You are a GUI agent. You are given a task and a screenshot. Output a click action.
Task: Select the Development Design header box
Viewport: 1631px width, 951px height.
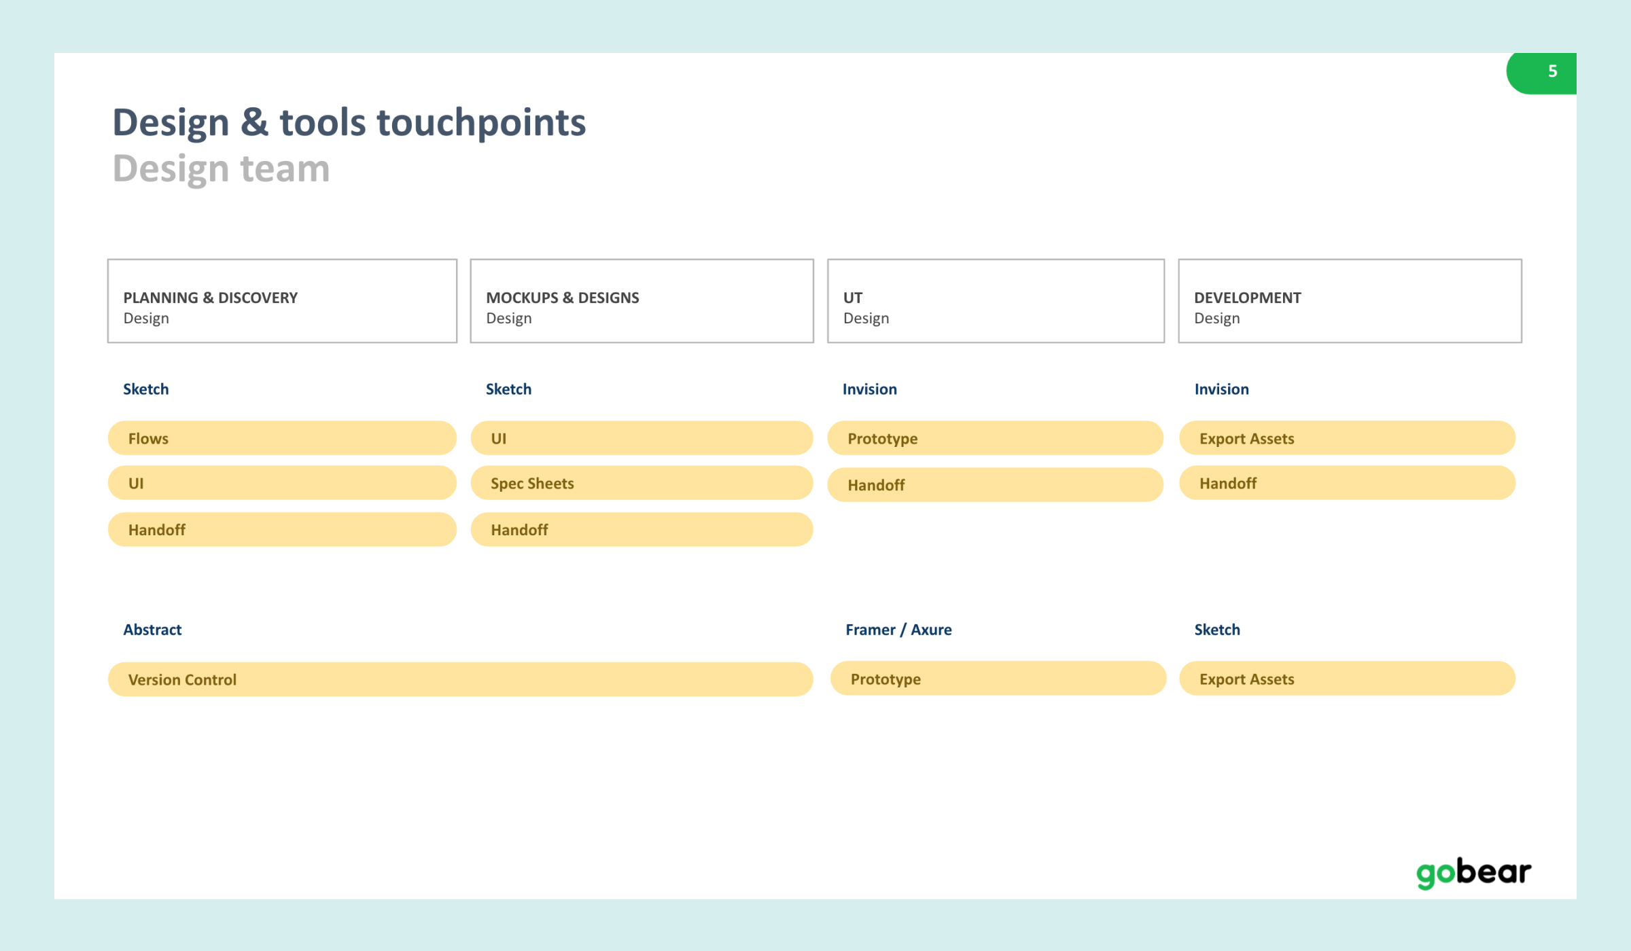(x=1350, y=301)
